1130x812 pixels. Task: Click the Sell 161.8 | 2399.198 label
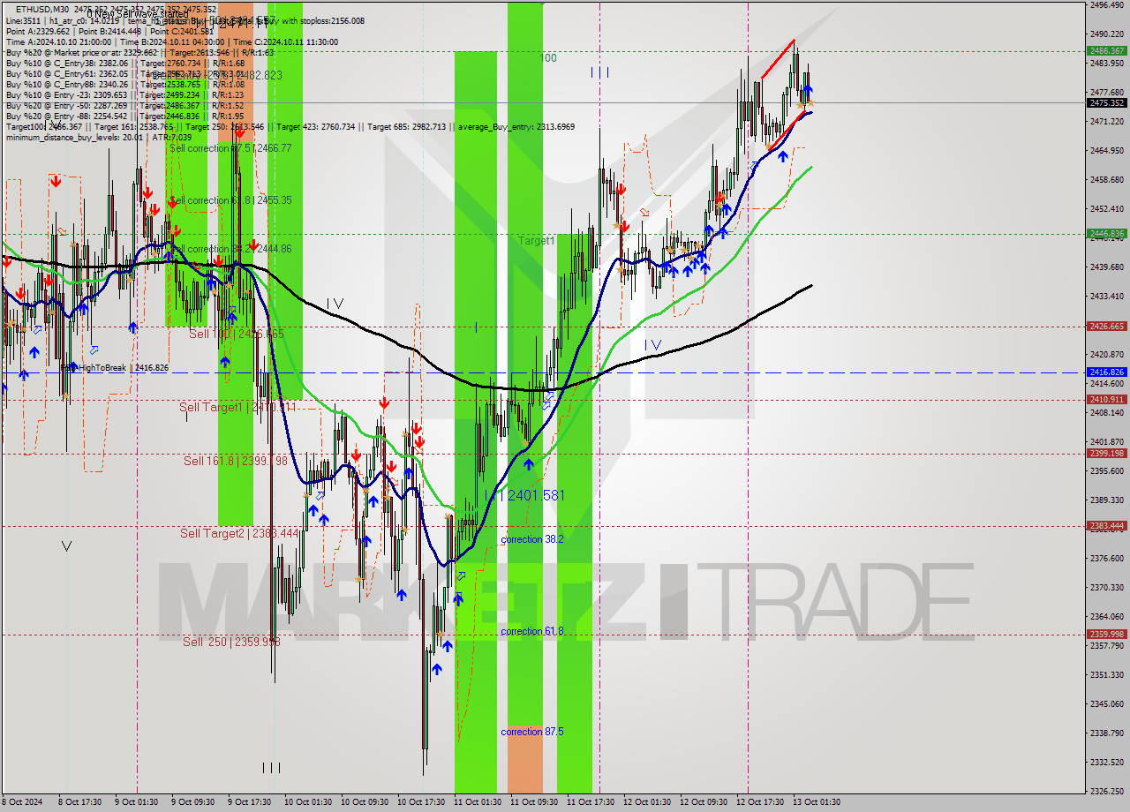(x=236, y=461)
